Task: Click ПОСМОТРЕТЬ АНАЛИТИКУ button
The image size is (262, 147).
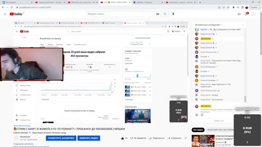Action: (x=61, y=138)
